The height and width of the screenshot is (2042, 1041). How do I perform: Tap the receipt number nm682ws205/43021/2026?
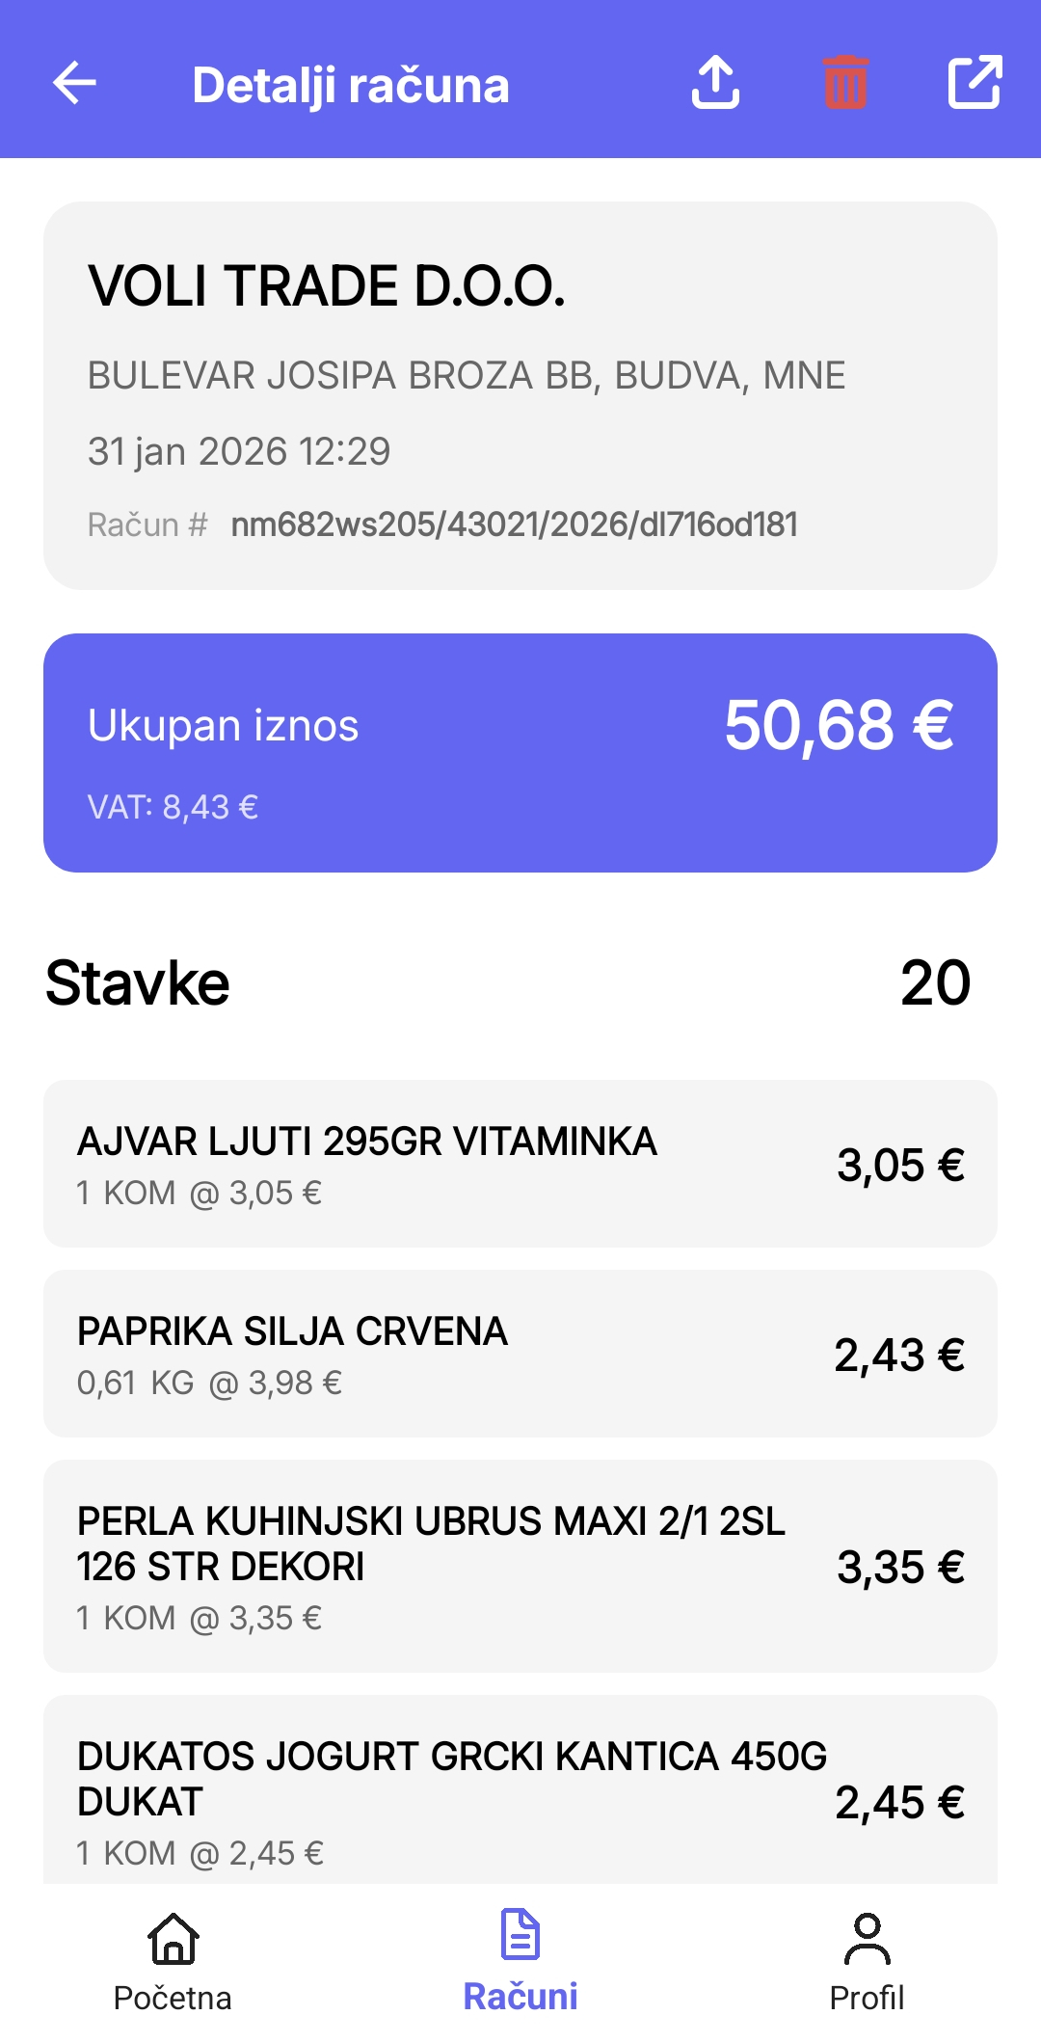click(514, 524)
